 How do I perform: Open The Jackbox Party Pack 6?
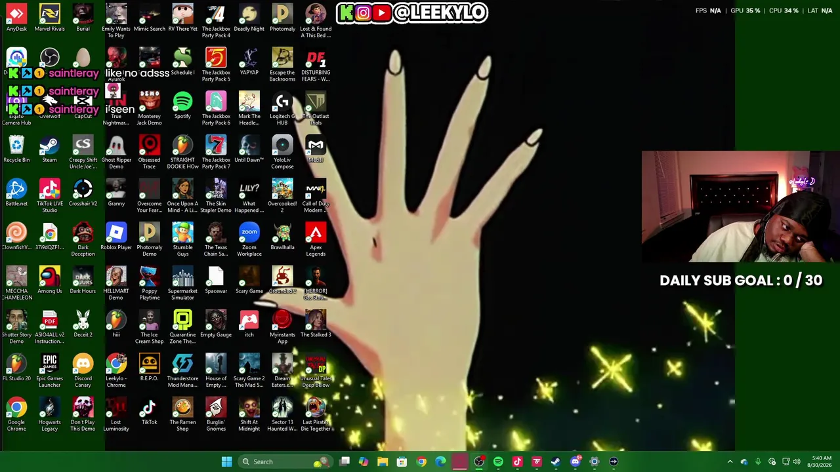click(216, 108)
